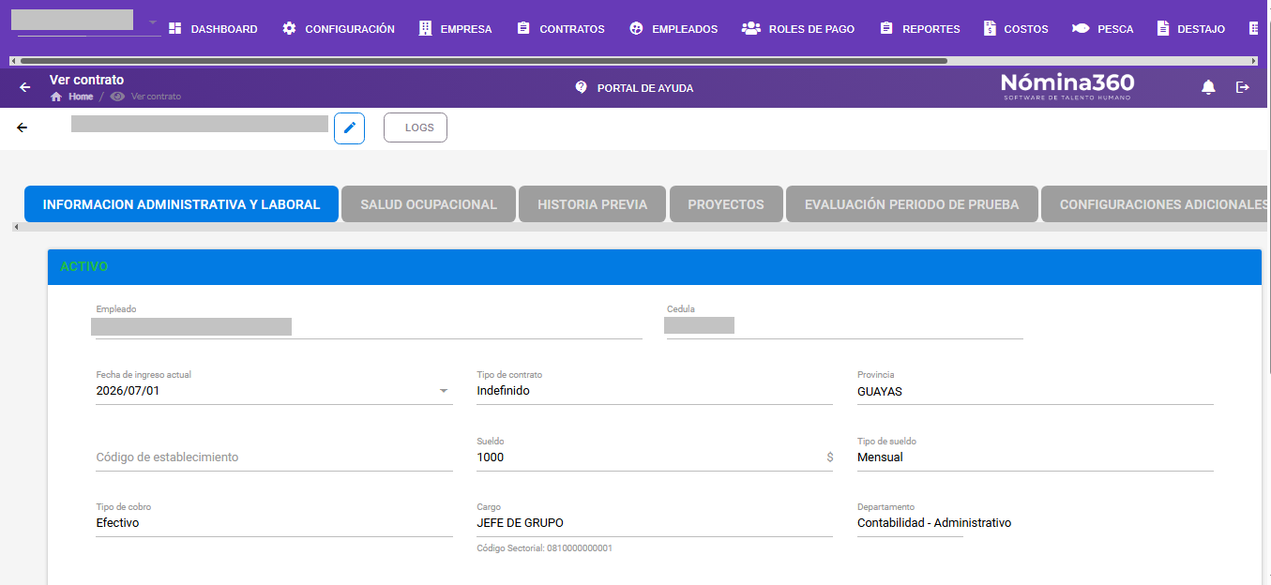Click the Ver contrato breadcrumb text

pyautogui.click(x=156, y=97)
